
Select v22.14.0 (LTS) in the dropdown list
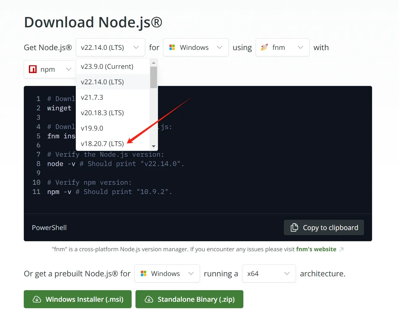(113, 82)
